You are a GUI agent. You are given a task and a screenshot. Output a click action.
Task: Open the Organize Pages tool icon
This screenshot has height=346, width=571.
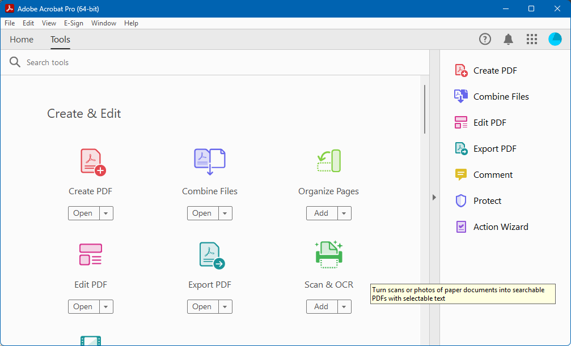tap(328, 161)
